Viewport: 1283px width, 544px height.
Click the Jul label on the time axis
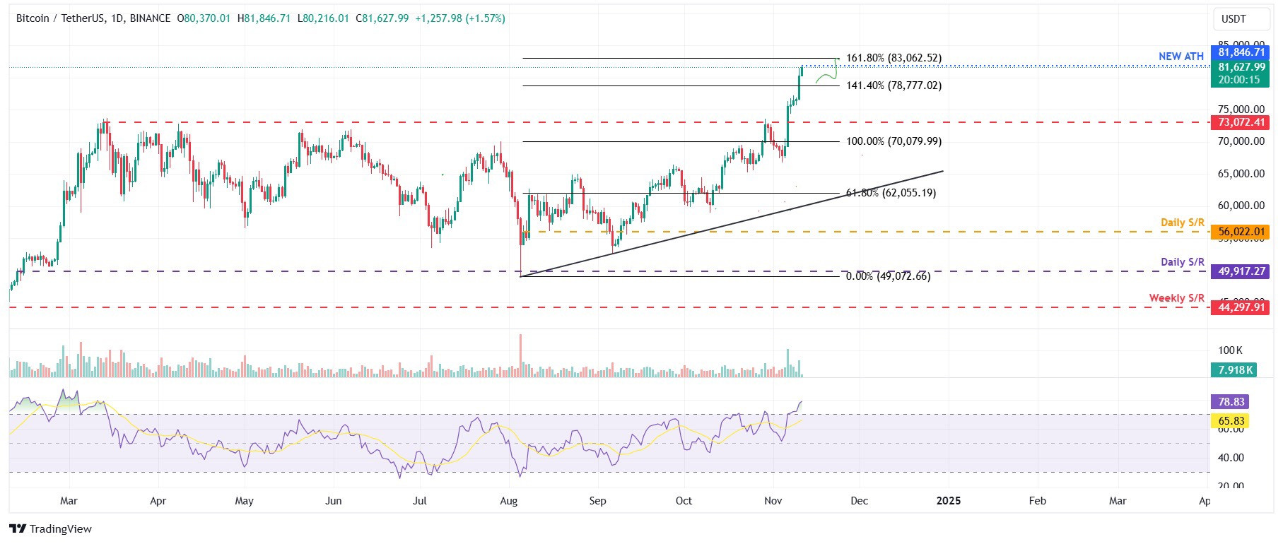pos(420,501)
